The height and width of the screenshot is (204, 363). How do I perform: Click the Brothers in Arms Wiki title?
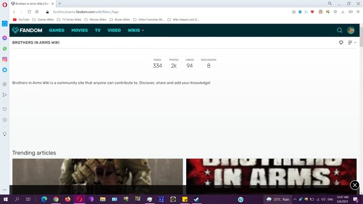click(36, 43)
